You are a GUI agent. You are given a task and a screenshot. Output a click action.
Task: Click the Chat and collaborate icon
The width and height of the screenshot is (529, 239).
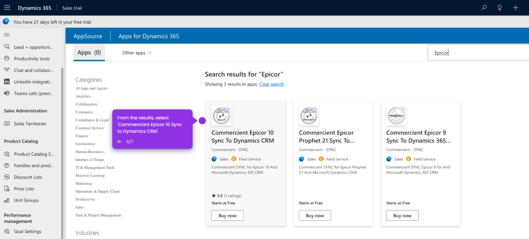(7, 70)
